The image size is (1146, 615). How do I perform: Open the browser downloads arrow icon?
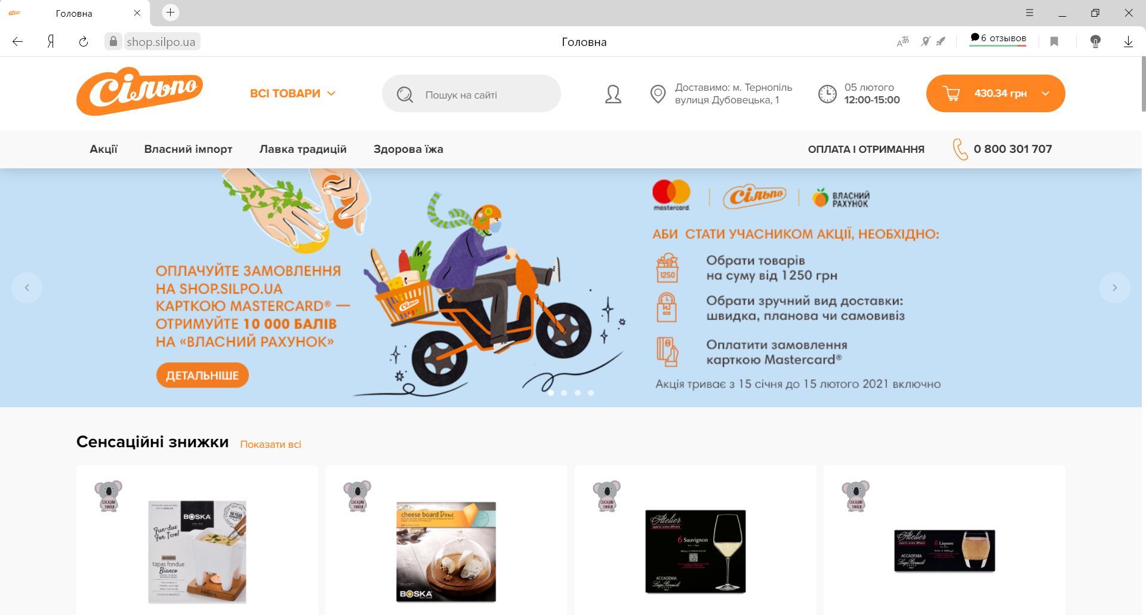1128,42
